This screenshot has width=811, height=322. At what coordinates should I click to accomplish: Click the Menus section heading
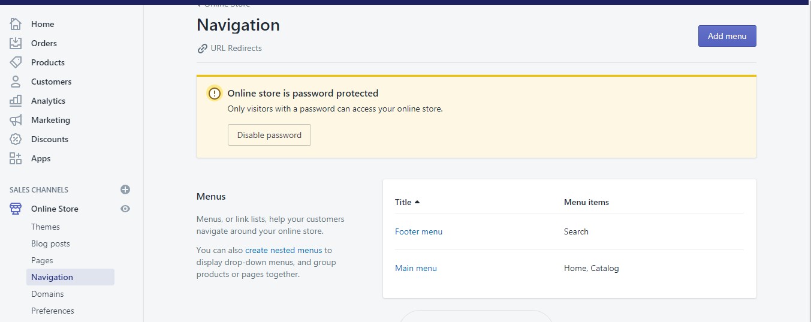pos(211,196)
